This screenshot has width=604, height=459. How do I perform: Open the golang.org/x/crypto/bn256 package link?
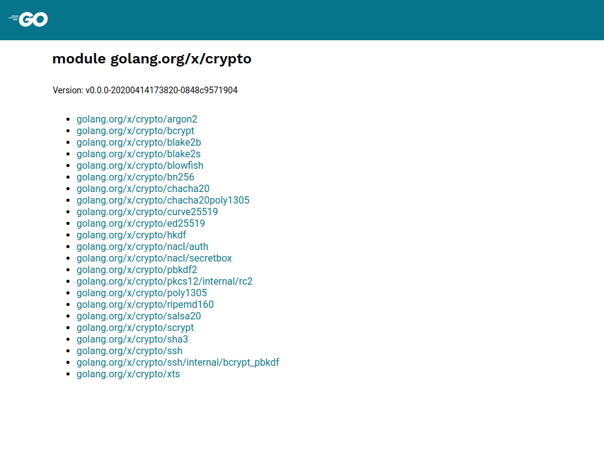[x=135, y=177]
